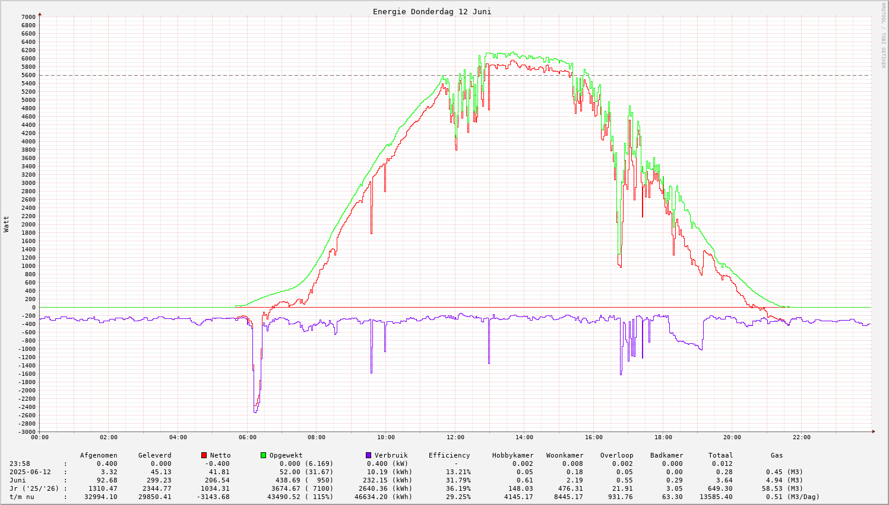
Task: Click the red Netto legend swatch
Action: click(x=204, y=455)
